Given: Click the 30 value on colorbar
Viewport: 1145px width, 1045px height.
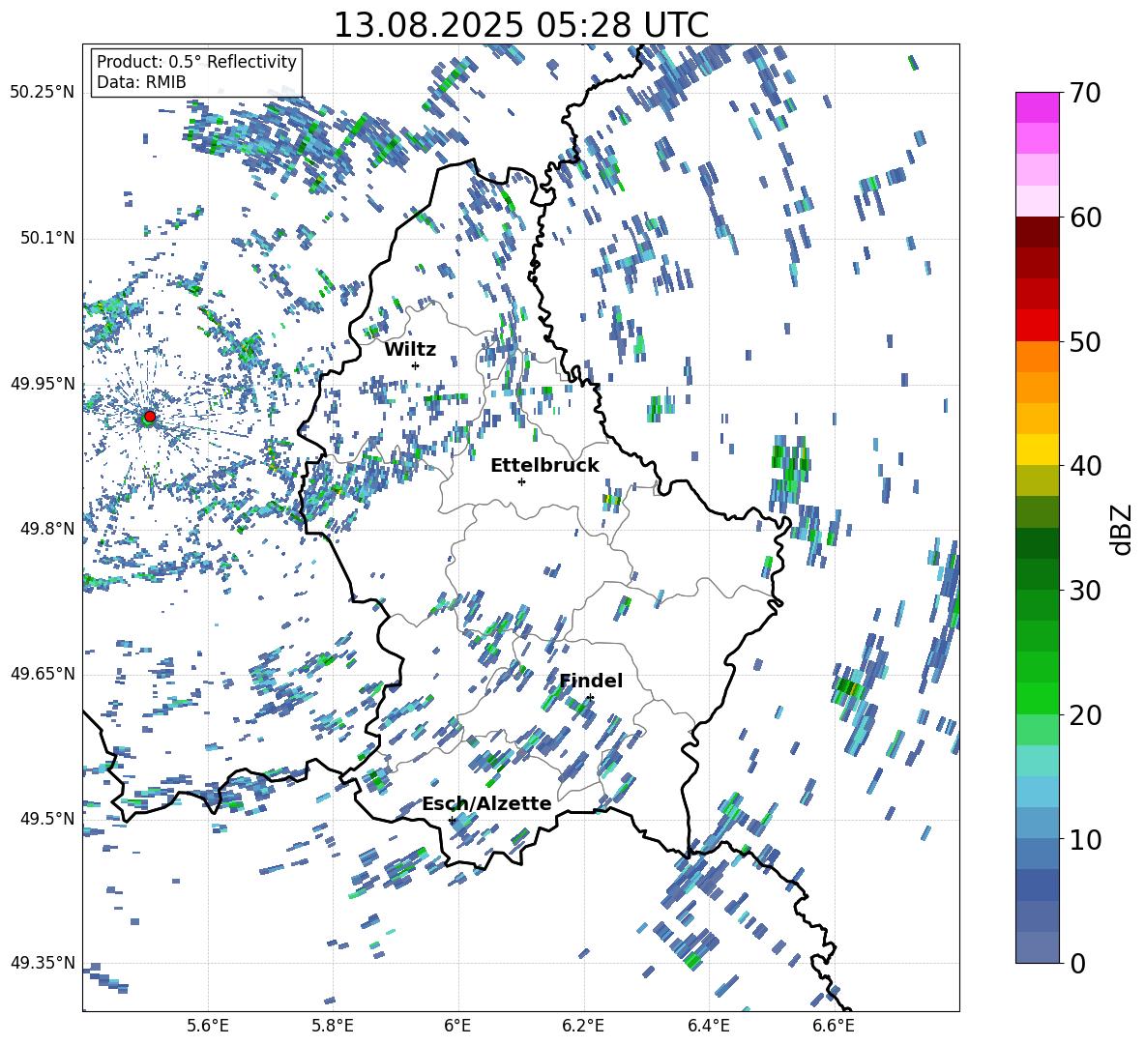Looking at the screenshot, I should click(x=1084, y=591).
